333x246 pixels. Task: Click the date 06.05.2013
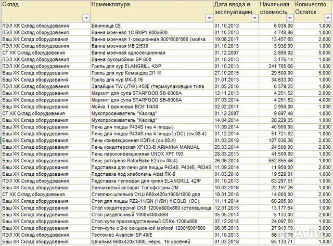coord(236,228)
